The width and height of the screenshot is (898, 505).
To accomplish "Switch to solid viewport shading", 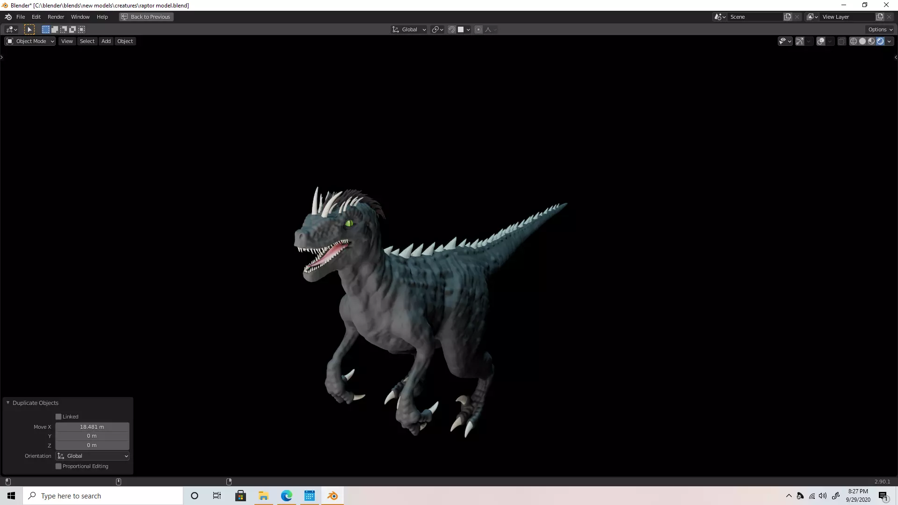I will point(862,41).
